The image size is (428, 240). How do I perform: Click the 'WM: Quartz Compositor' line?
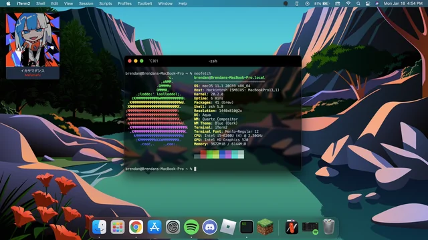215,119
